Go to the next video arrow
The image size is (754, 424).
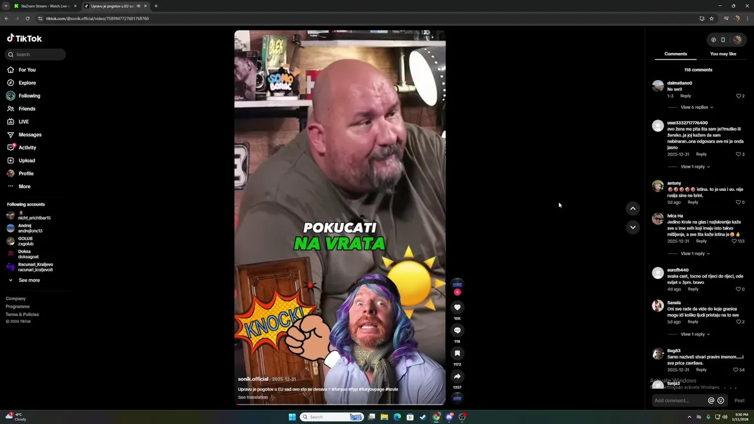point(633,227)
